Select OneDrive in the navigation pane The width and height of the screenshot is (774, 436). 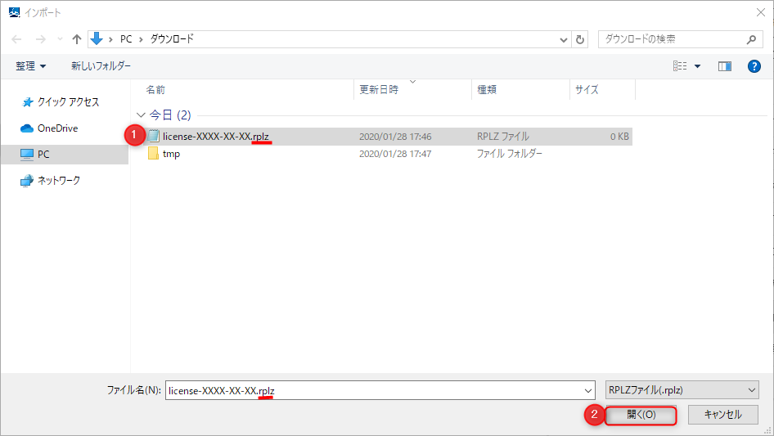(57, 128)
